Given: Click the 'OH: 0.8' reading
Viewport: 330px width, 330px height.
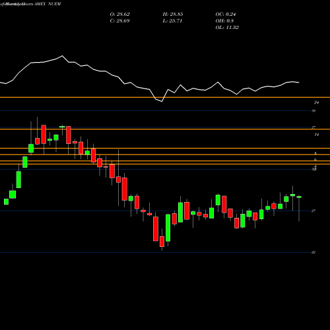Looking at the screenshot, I should point(224,21).
